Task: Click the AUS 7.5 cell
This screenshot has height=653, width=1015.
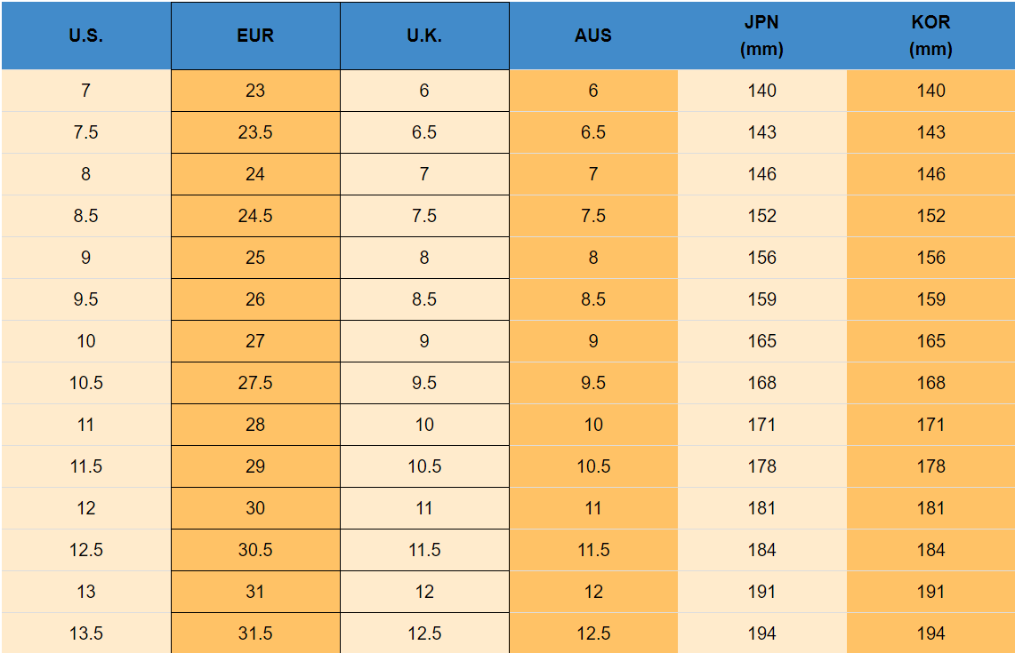Action: coord(593,216)
